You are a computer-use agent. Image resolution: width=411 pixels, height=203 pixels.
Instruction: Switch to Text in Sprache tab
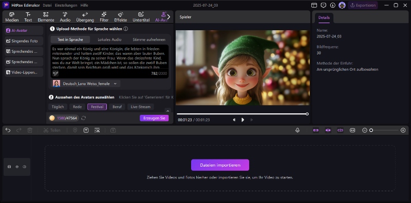point(70,39)
